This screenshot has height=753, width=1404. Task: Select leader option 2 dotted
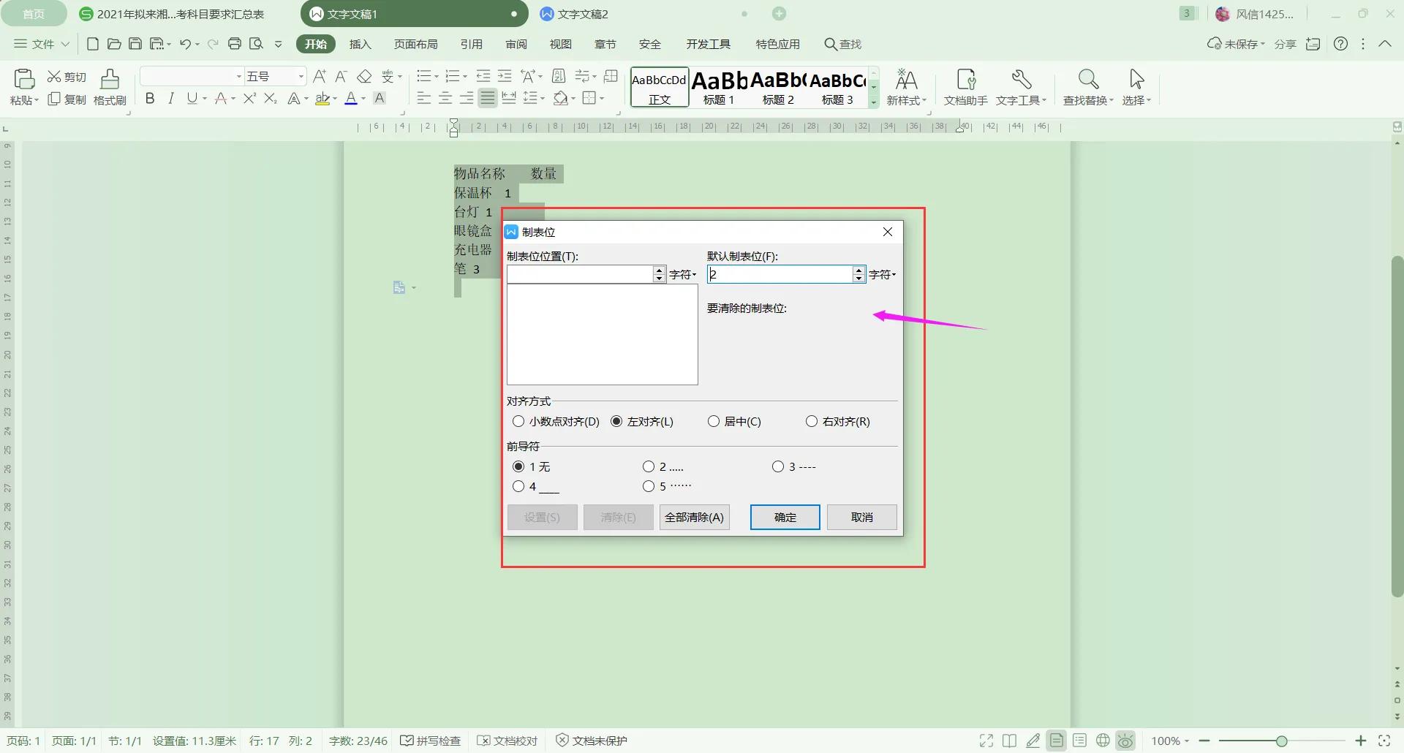coord(649,466)
